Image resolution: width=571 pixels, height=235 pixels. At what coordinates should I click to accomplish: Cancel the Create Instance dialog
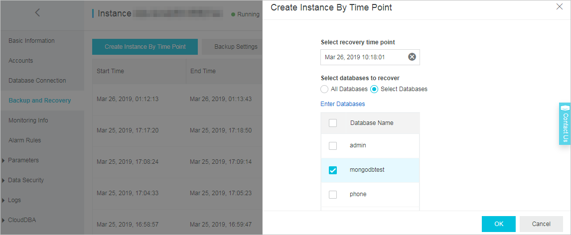click(541, 224)
